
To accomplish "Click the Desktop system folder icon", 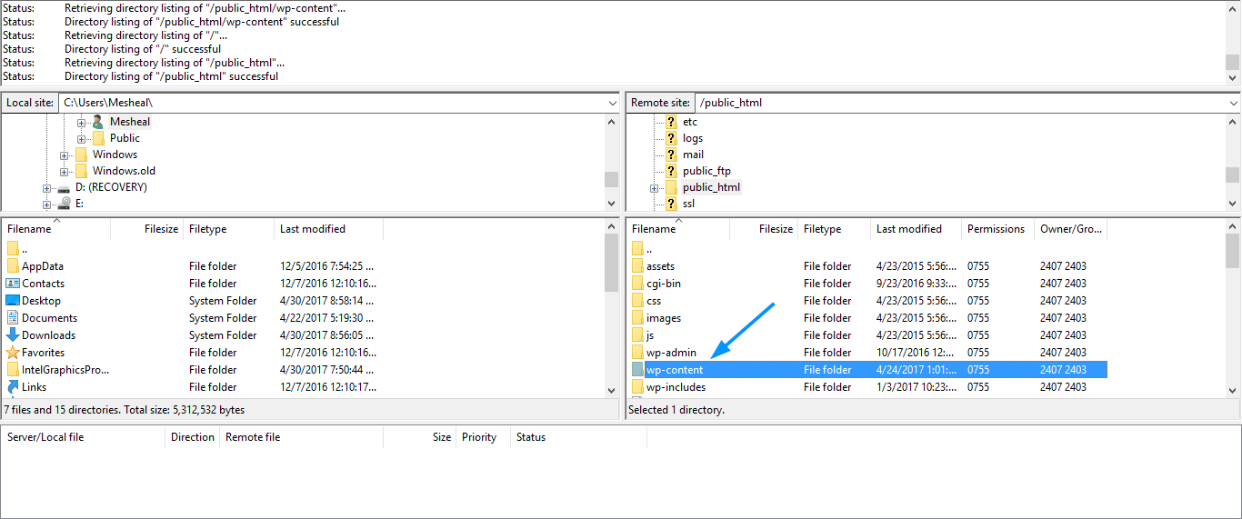I will (x=13, y=301).
